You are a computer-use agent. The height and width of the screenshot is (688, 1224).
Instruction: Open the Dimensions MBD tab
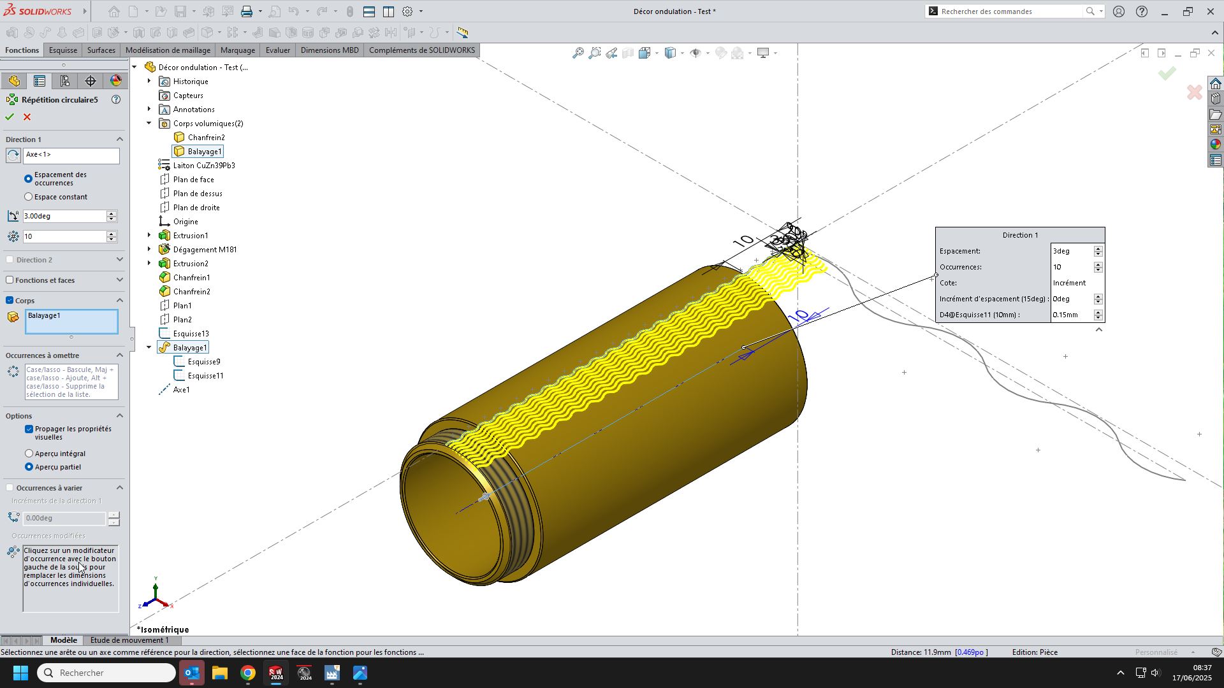(x=330, y=50)
